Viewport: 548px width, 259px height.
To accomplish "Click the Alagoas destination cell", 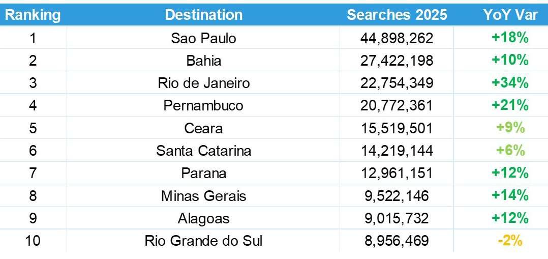I will [203, 218].
